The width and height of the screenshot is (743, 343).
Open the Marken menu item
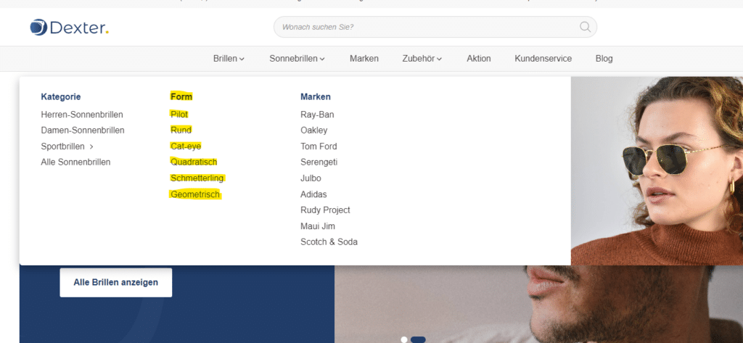pos(364,59)
